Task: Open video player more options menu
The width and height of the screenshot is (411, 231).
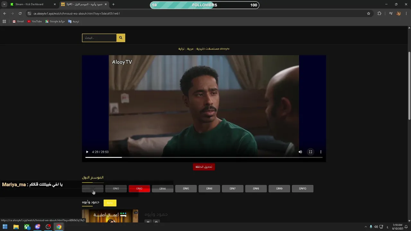Action: point(321,152)
